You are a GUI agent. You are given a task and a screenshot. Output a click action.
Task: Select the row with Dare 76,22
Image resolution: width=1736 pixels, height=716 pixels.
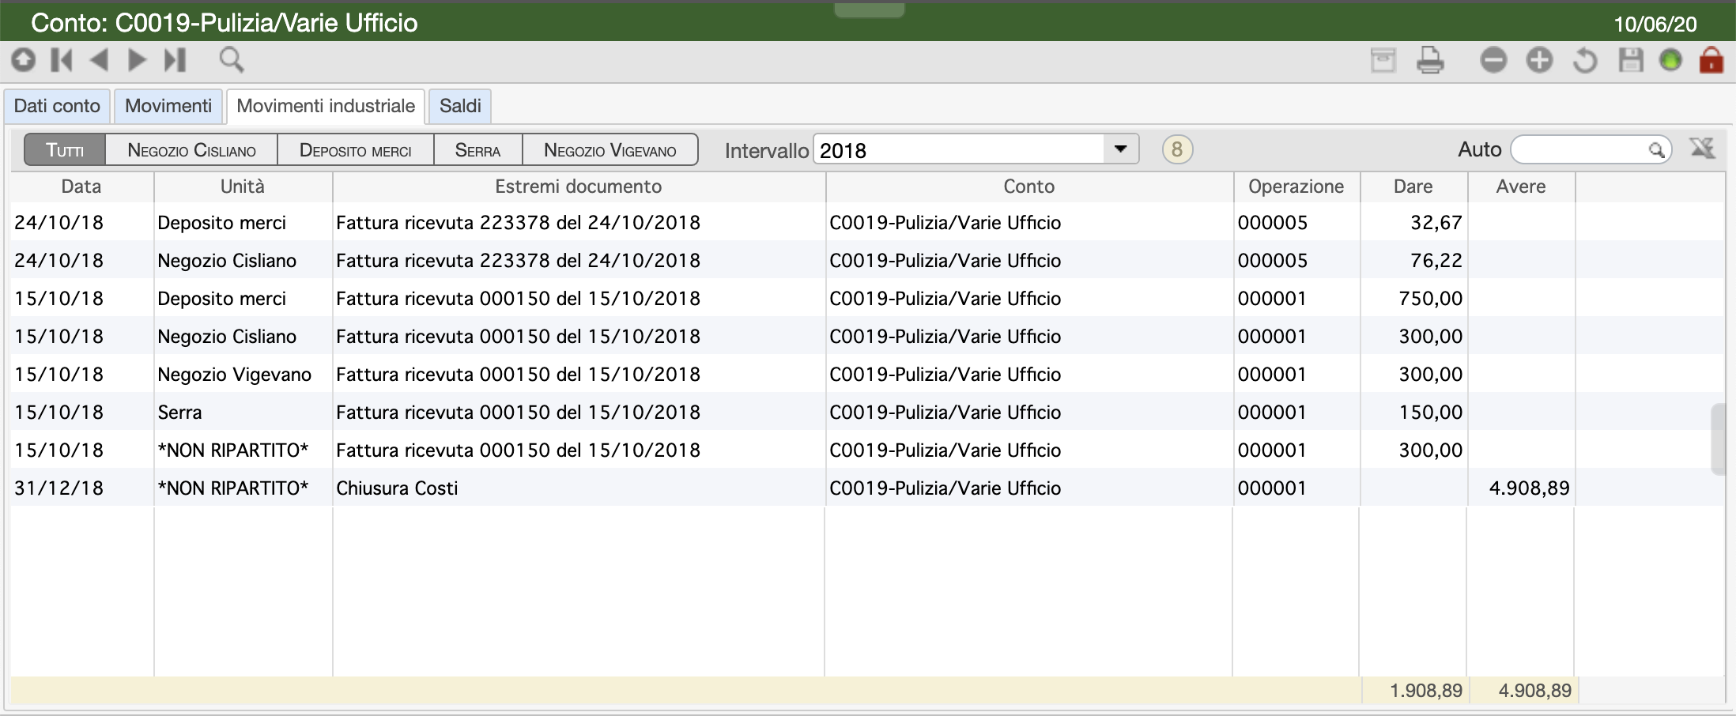click(x=867, y=260)
